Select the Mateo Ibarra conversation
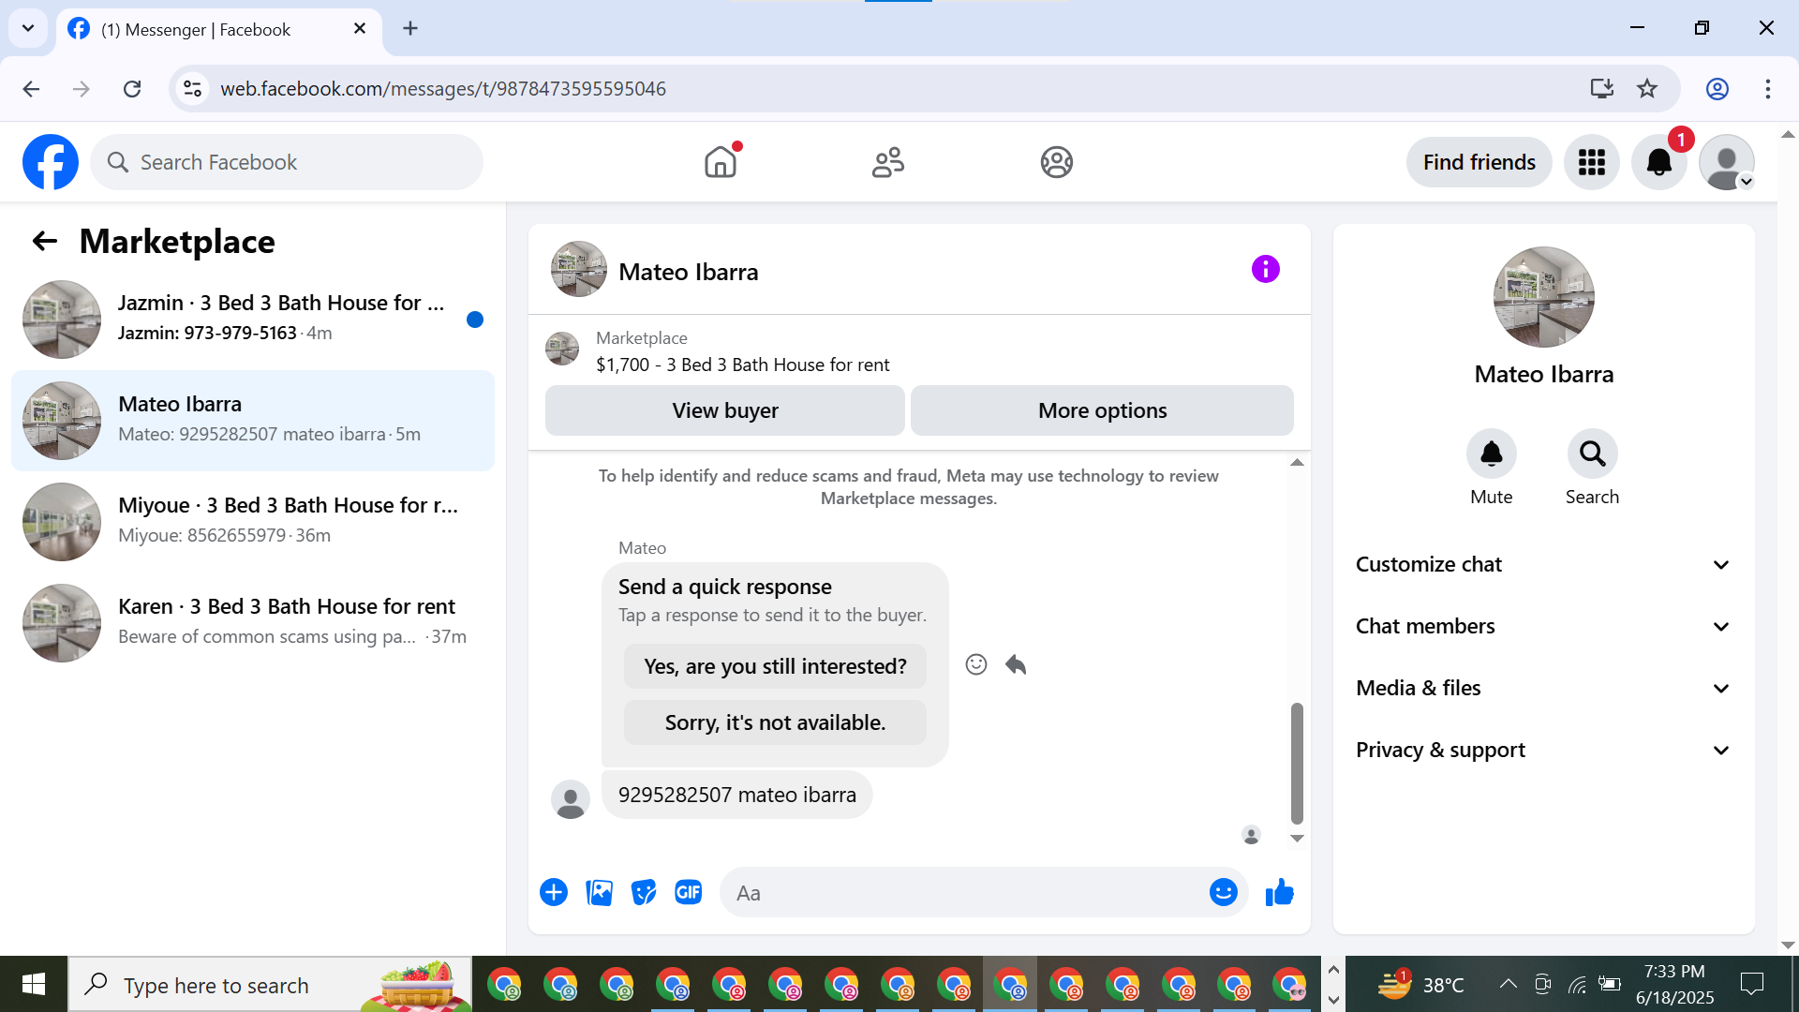The height and width of the screenshot is (1012, 1799). tap(253, 421)
